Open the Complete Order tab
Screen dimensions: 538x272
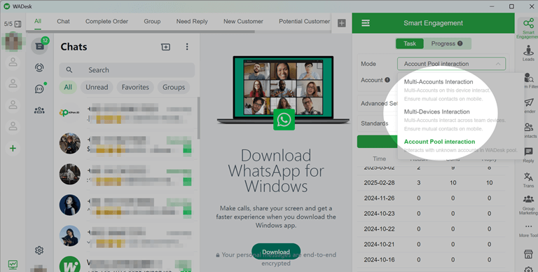106,21
